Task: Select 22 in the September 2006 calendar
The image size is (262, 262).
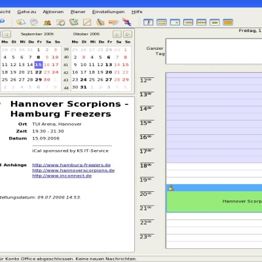Action: tap(39, 72)
